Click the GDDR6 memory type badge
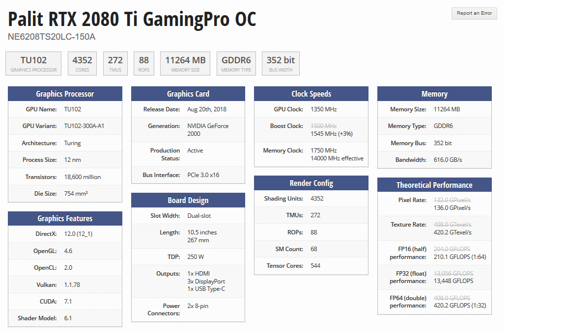Screen dimensions: 566x333 coord(236,63)
